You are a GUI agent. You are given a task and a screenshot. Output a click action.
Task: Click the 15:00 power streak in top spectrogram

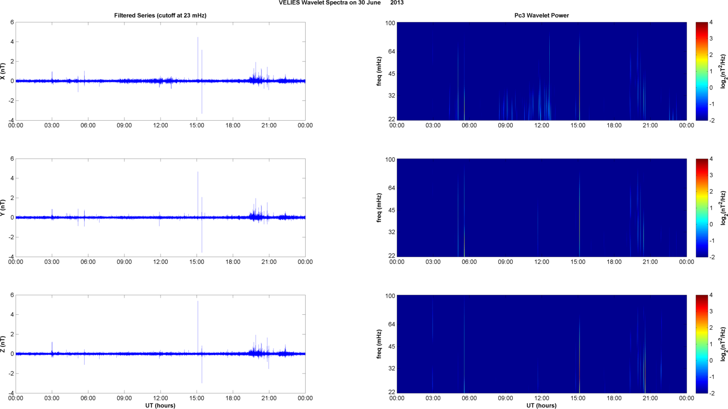click(x=580, y=77)
